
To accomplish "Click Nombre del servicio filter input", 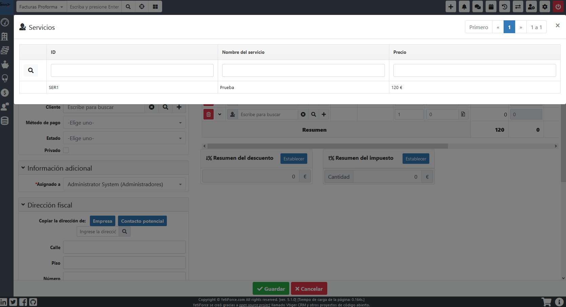I will pyautogui.click(x=304, y=70).
